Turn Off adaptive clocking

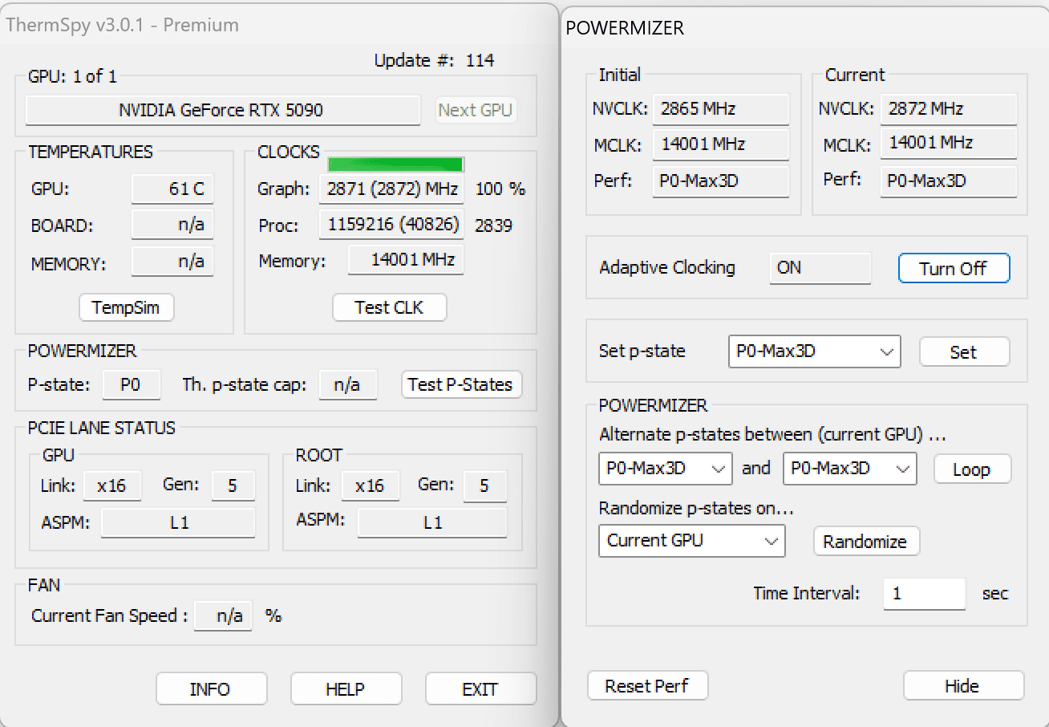[x=953, y=268]
